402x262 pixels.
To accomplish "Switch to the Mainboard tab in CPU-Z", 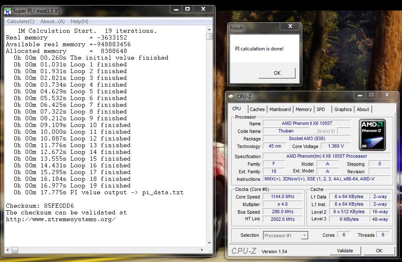I will (280, 109).
